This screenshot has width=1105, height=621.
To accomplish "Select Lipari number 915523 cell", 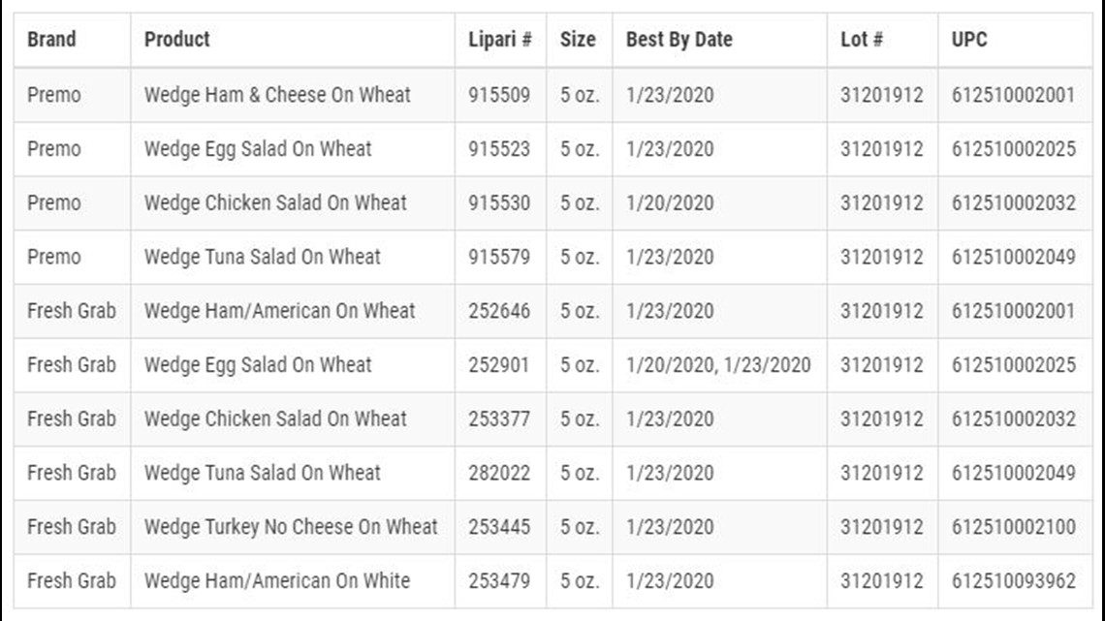I will (x=499, y=149).
